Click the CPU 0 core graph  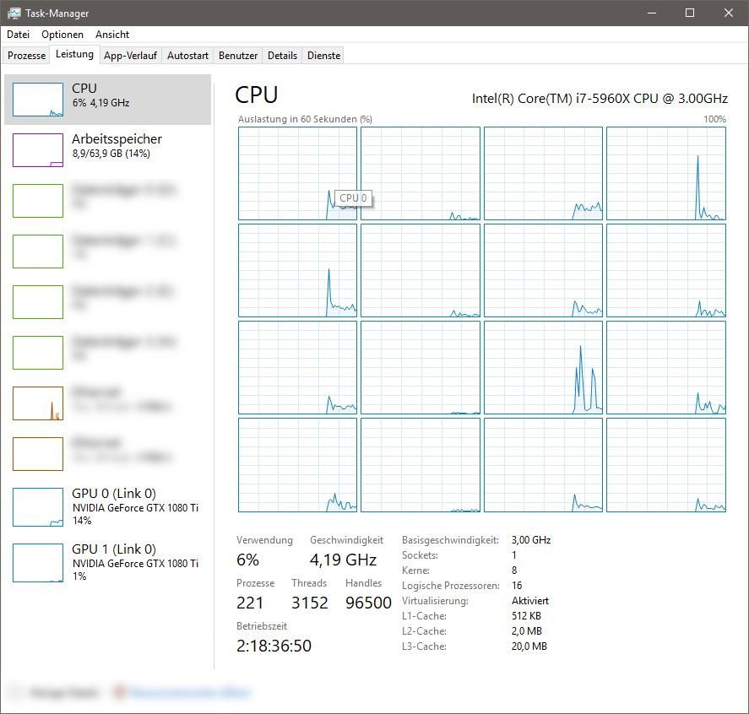click(297, 174)
